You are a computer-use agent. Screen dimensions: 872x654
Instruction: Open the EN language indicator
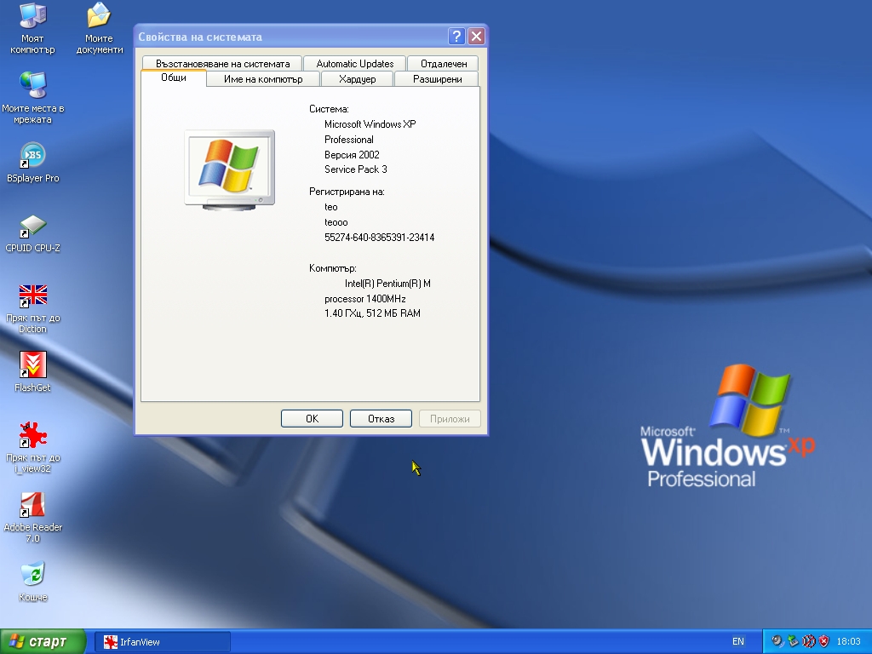738,642
